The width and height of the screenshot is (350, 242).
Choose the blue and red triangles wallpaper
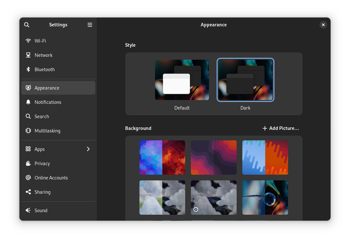(162, 158)
